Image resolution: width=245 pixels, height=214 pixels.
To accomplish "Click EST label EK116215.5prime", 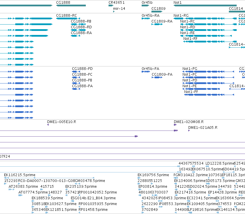I will [20, 175].
